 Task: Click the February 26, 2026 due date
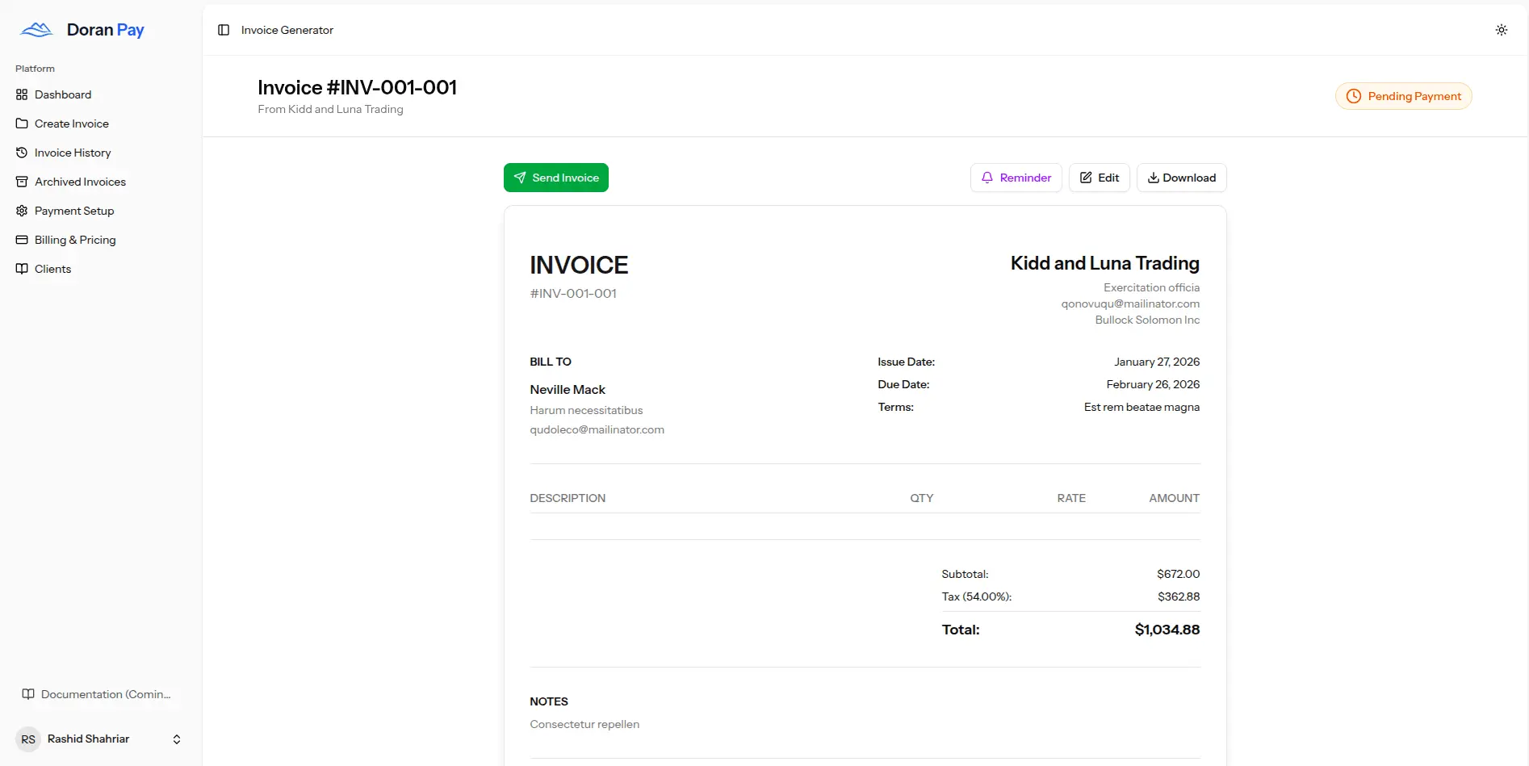coord(1153,384)
